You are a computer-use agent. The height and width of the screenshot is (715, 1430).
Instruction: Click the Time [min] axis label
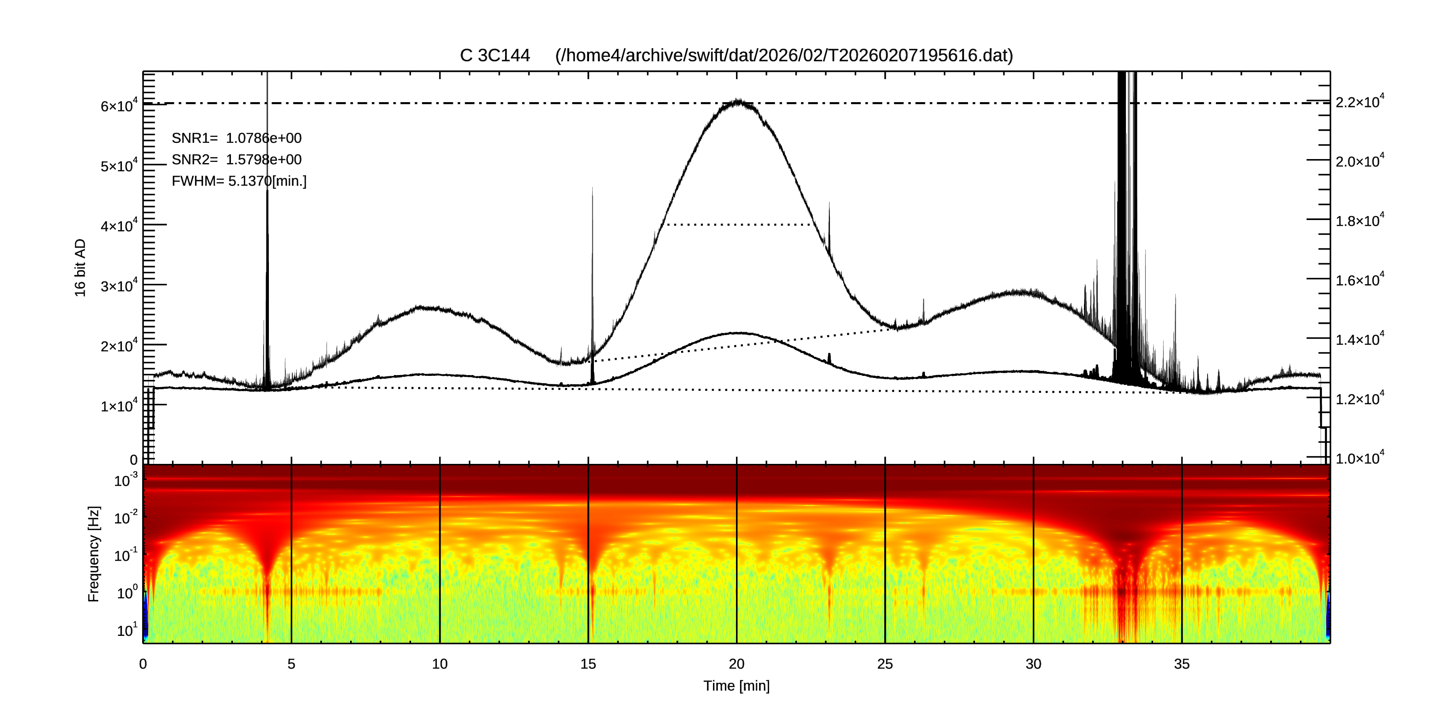[736, 686]
